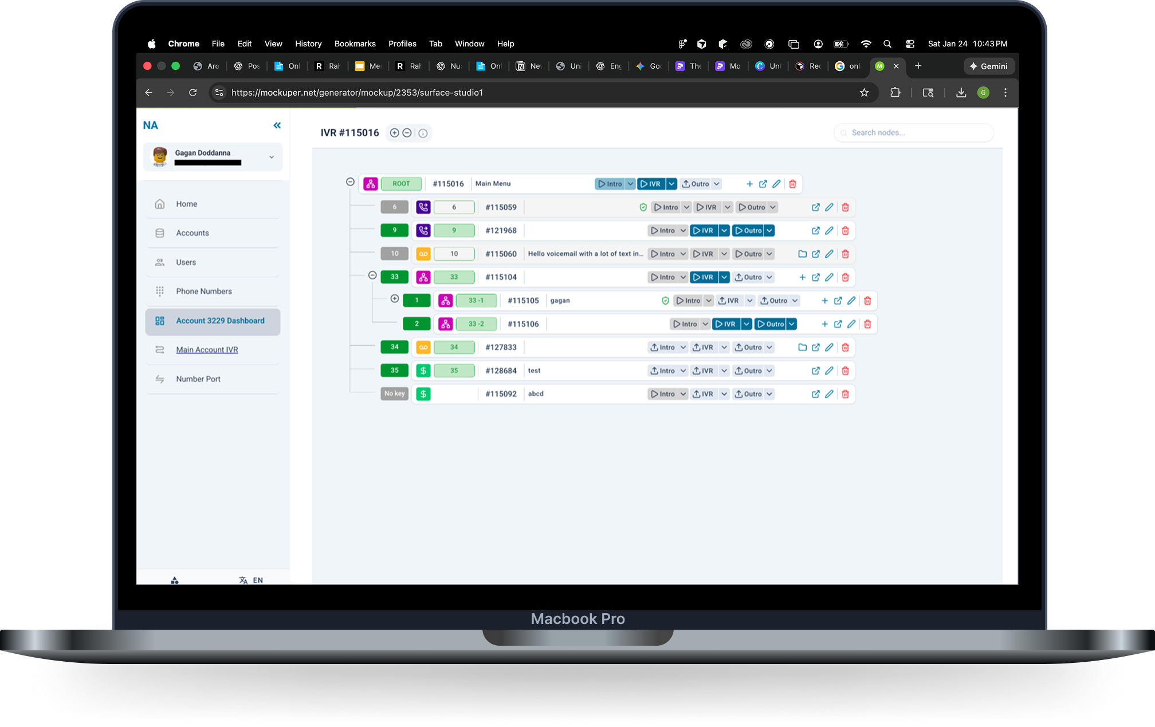Expand child nodes under node #115105
Image resolution: width=1155 pixels, height=727 pixels.
[394, 298]
